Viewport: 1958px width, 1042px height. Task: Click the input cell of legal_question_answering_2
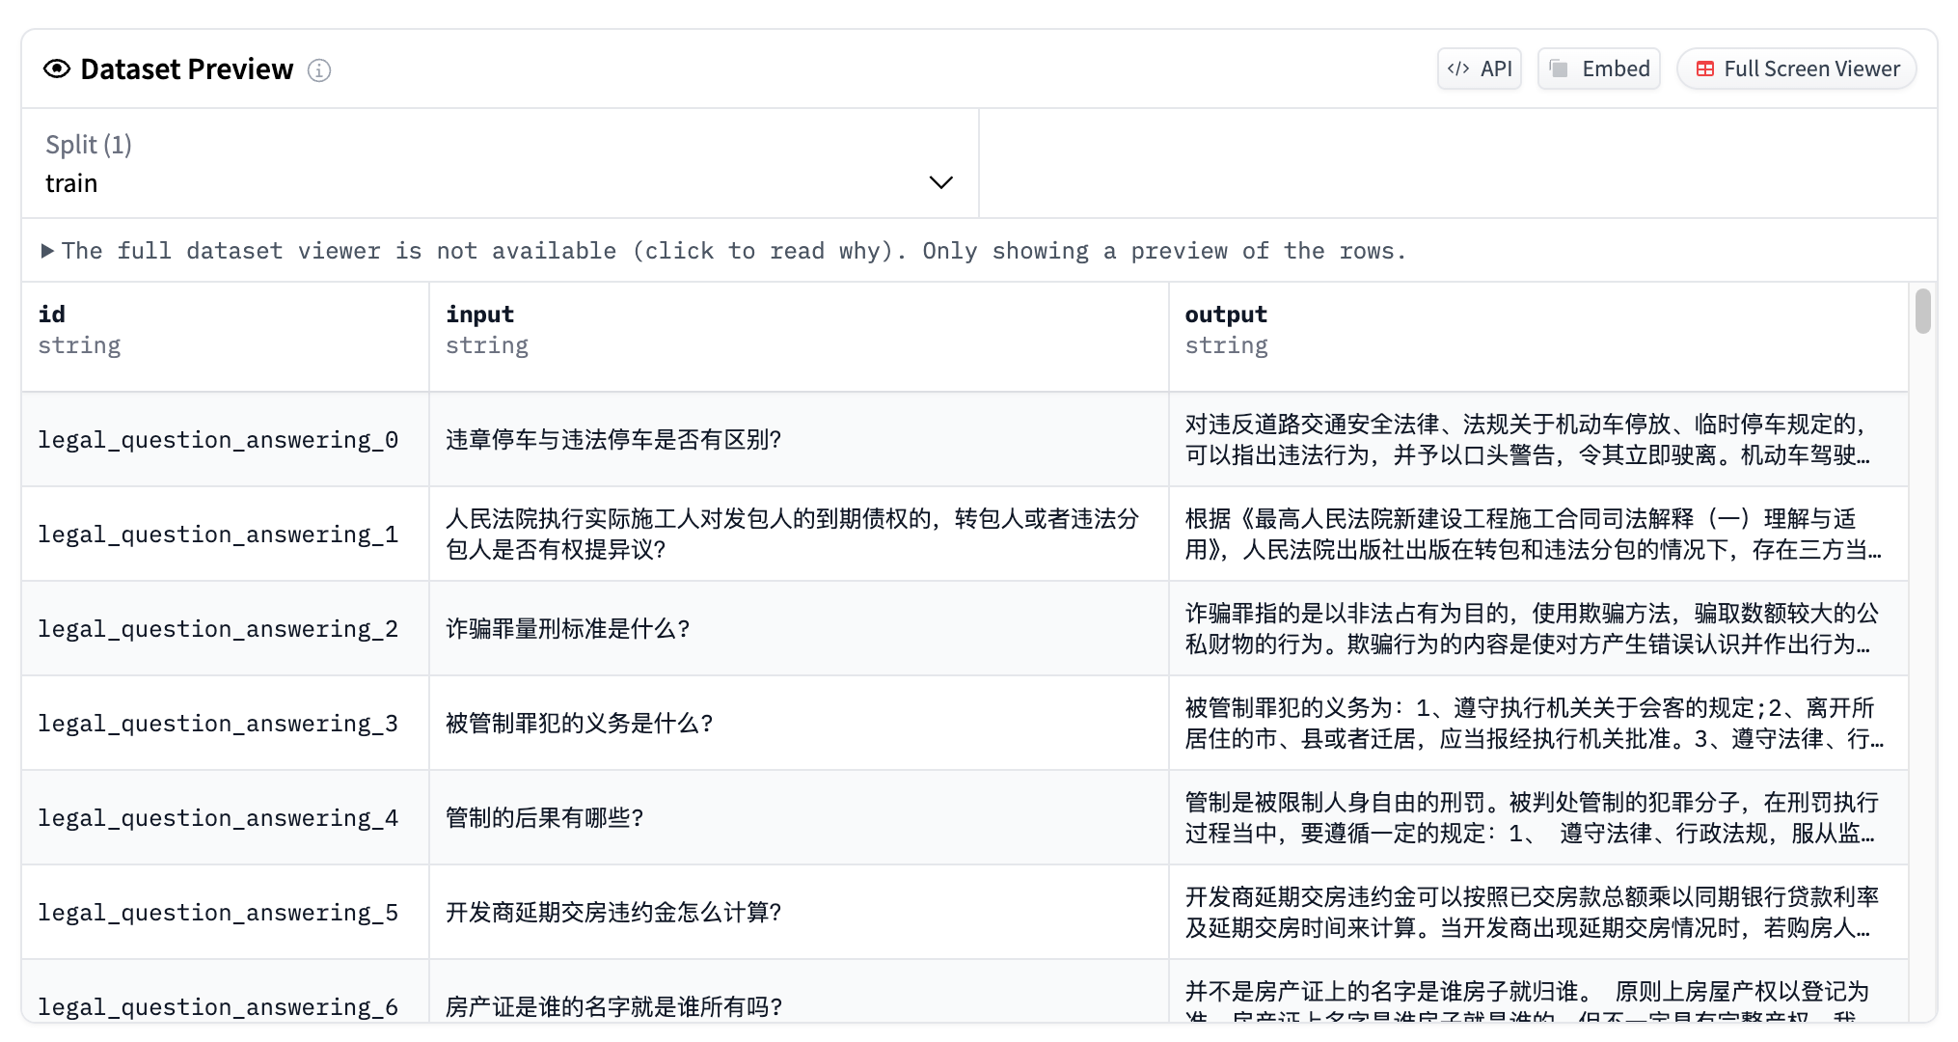[x=568, y=629]
